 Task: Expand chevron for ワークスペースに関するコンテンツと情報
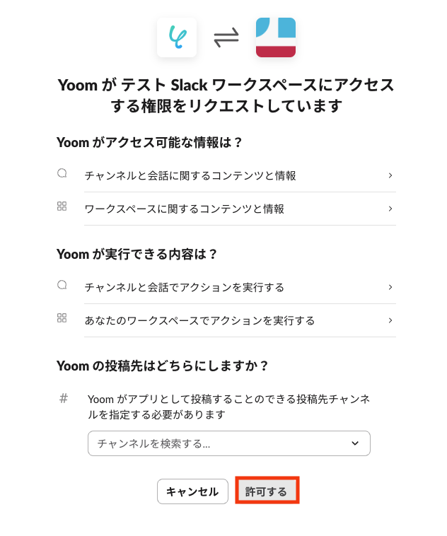[x=390, y=209]
